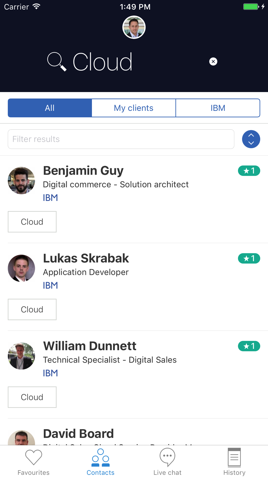This screenshot has width=268, height=477.
Task: Open Benjamin Guy's profile photo
Action: tap(21, 181)
